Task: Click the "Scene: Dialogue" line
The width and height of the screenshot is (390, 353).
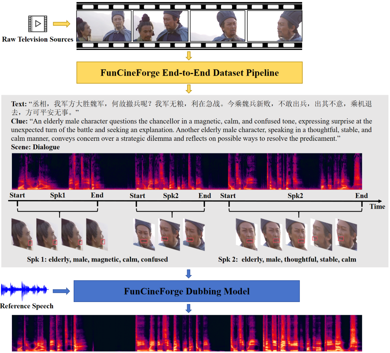Action: pos(35,147)
